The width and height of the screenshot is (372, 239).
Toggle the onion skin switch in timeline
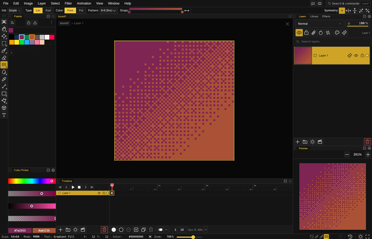coord(160,230)
